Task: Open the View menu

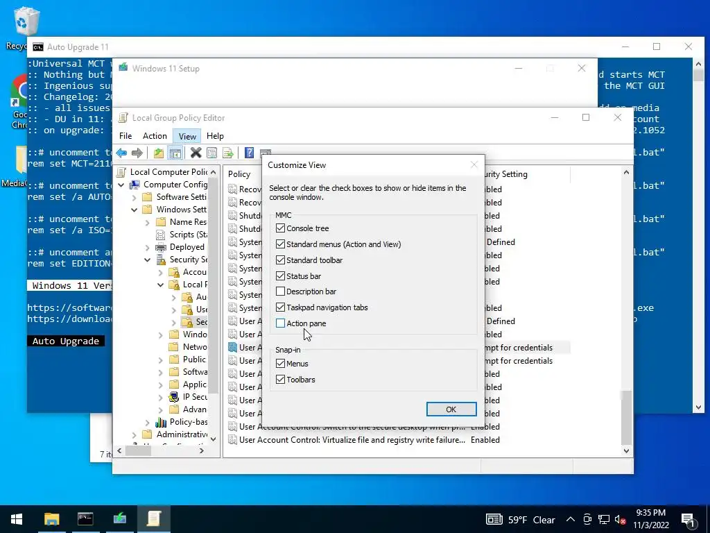Action: [x=187, y=136]
